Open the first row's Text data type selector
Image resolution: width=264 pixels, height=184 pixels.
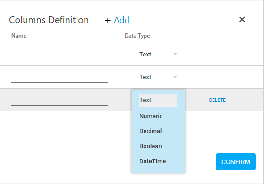pyautogui.click(x=158, y=54)
